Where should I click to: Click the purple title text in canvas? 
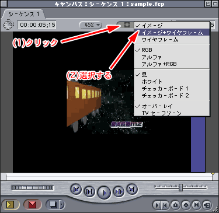point(127,124)
